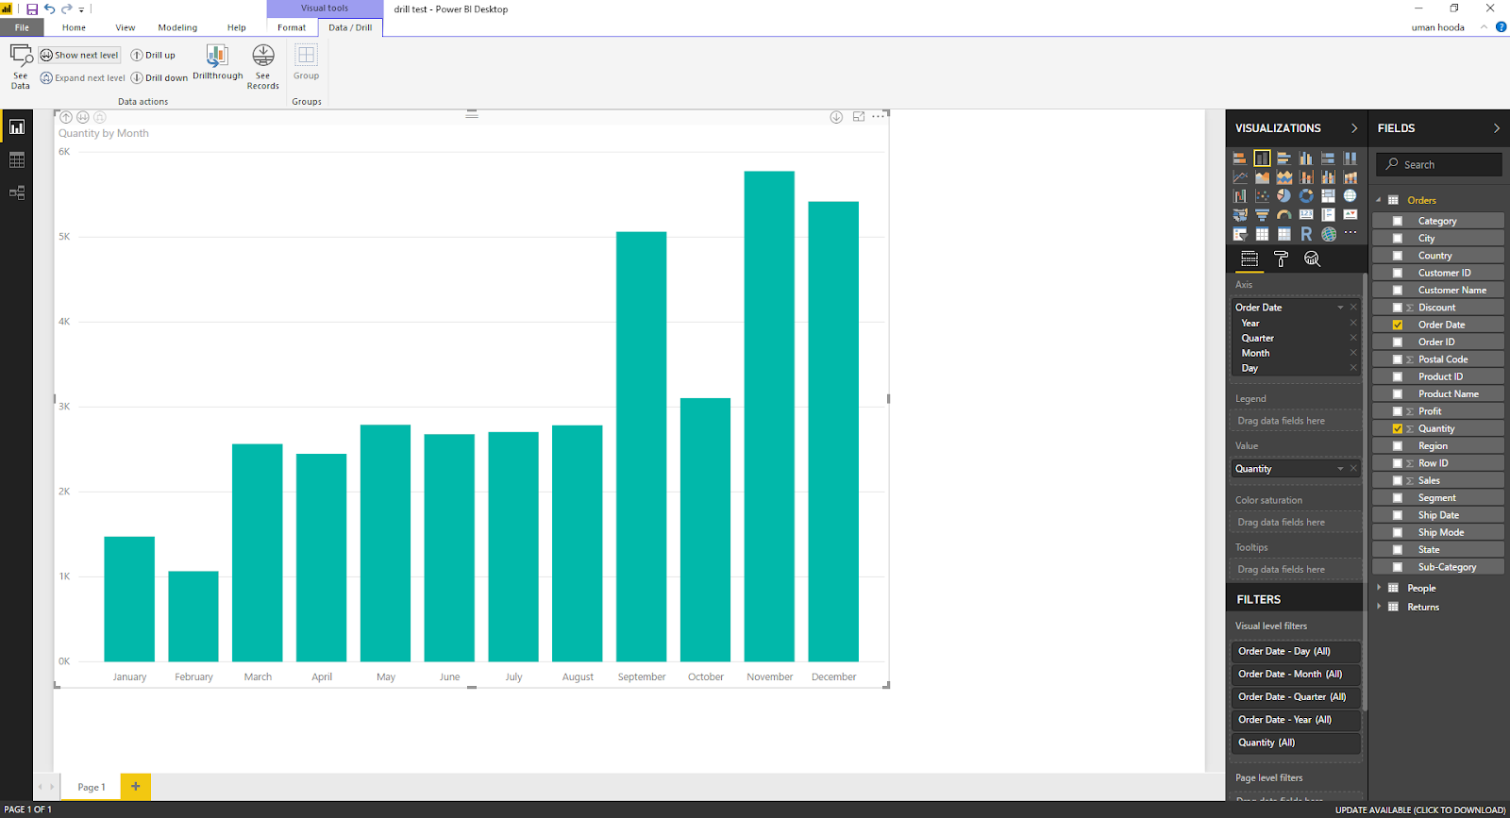This screenshot has width=1510, height=818.
Task: Open the File menu
Action: pyautogui.click(x=22, y=27)
